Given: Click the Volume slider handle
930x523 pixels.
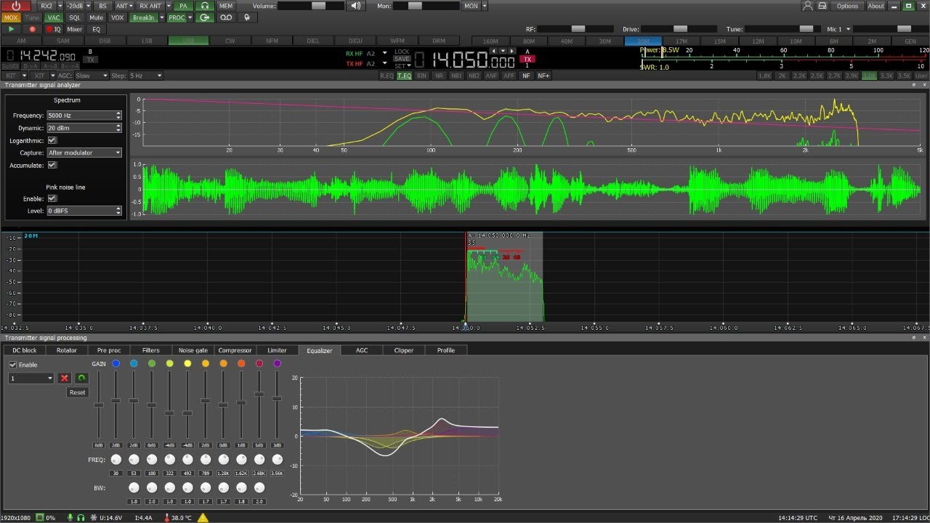Looking at the screenshot, I should [318, 6].
